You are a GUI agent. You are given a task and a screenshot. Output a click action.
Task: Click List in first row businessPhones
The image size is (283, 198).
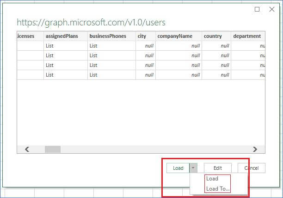[x=93, y=46]
